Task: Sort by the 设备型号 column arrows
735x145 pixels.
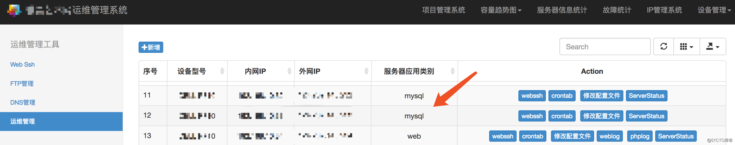Action: (x=222, y=71)
